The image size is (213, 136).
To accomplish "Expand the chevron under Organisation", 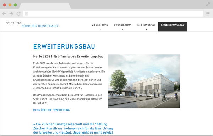I will click(x=123, y=29).
